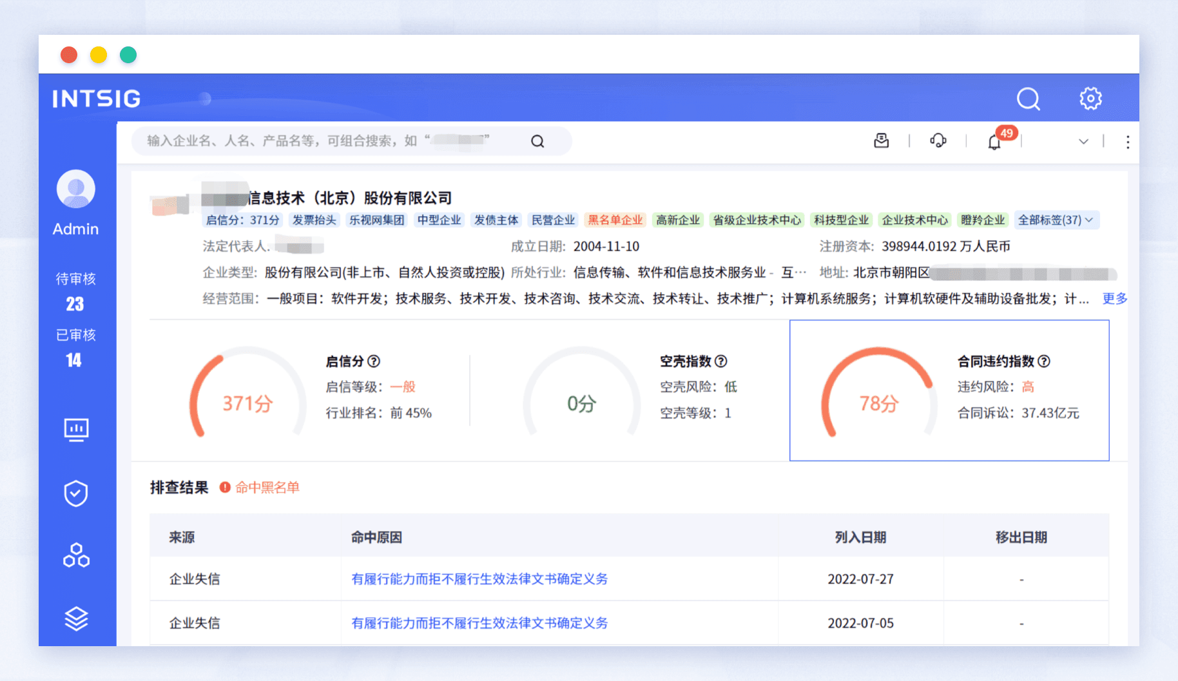1178x681 pixels.
Task: Select 已审核 14 in sidebar
Action: [x=75, y=348]
